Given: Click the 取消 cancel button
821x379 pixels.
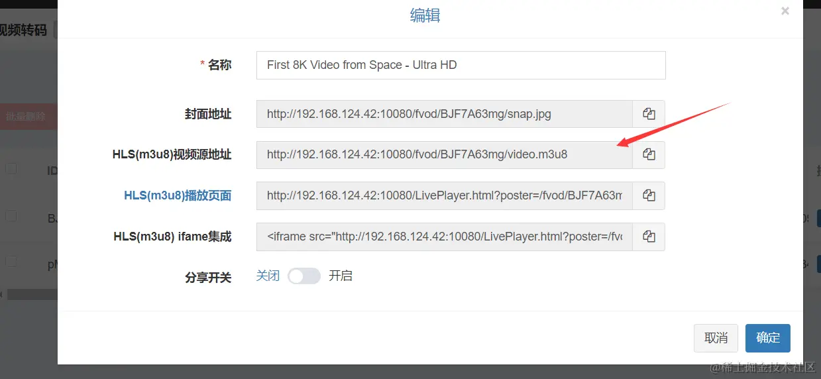Looking at the screenshot, I should coord(716,338).
